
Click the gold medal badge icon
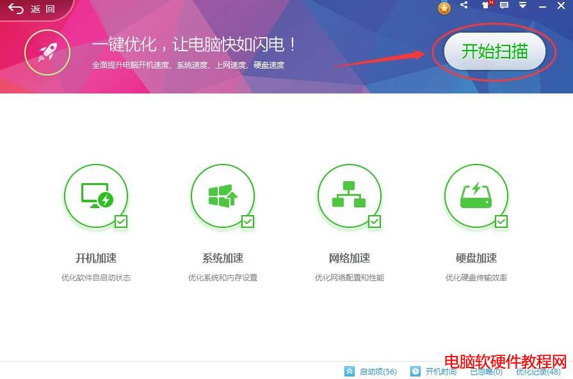pos(444,8)
